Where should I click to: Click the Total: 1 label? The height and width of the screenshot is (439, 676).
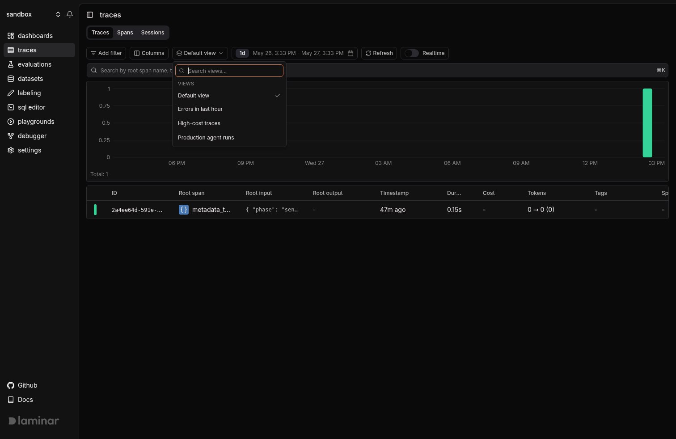point(99,174)
